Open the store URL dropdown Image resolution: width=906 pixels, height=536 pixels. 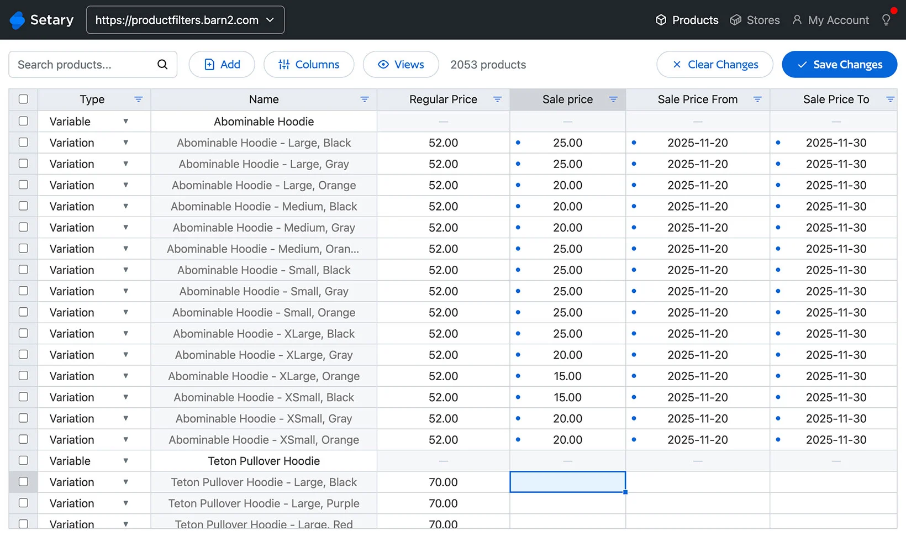coord(186,20)
